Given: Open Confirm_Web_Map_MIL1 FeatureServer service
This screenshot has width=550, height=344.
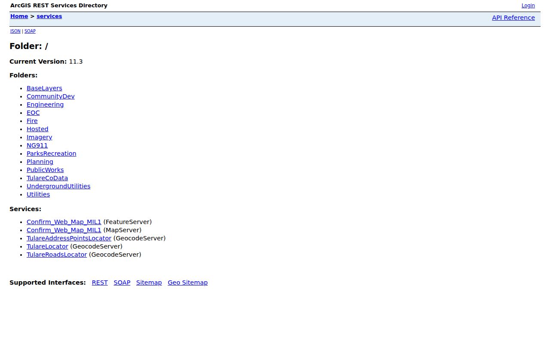Looking at the screenshot, I should [x=64, y=222].
